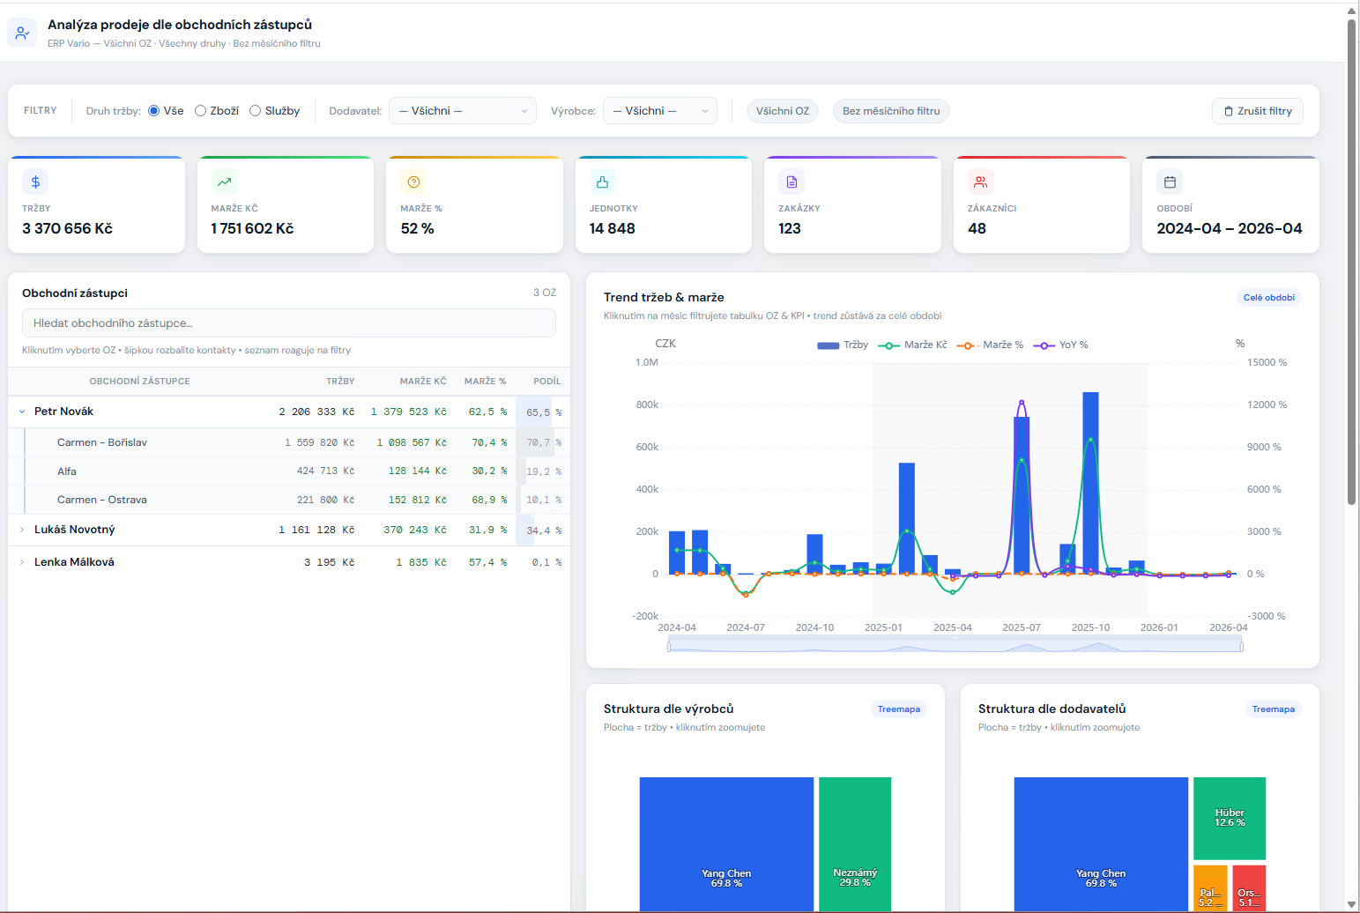Viewport: 1360px width, 913px height.
Task: Collapse the Petr Novák row
Action: tap(22, 412)
